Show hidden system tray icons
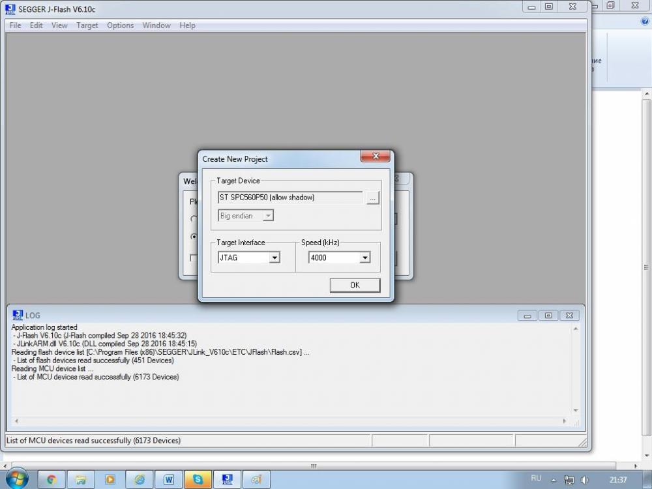The width and height of the screenshot is (652, 489). click(x=554, y=481)
